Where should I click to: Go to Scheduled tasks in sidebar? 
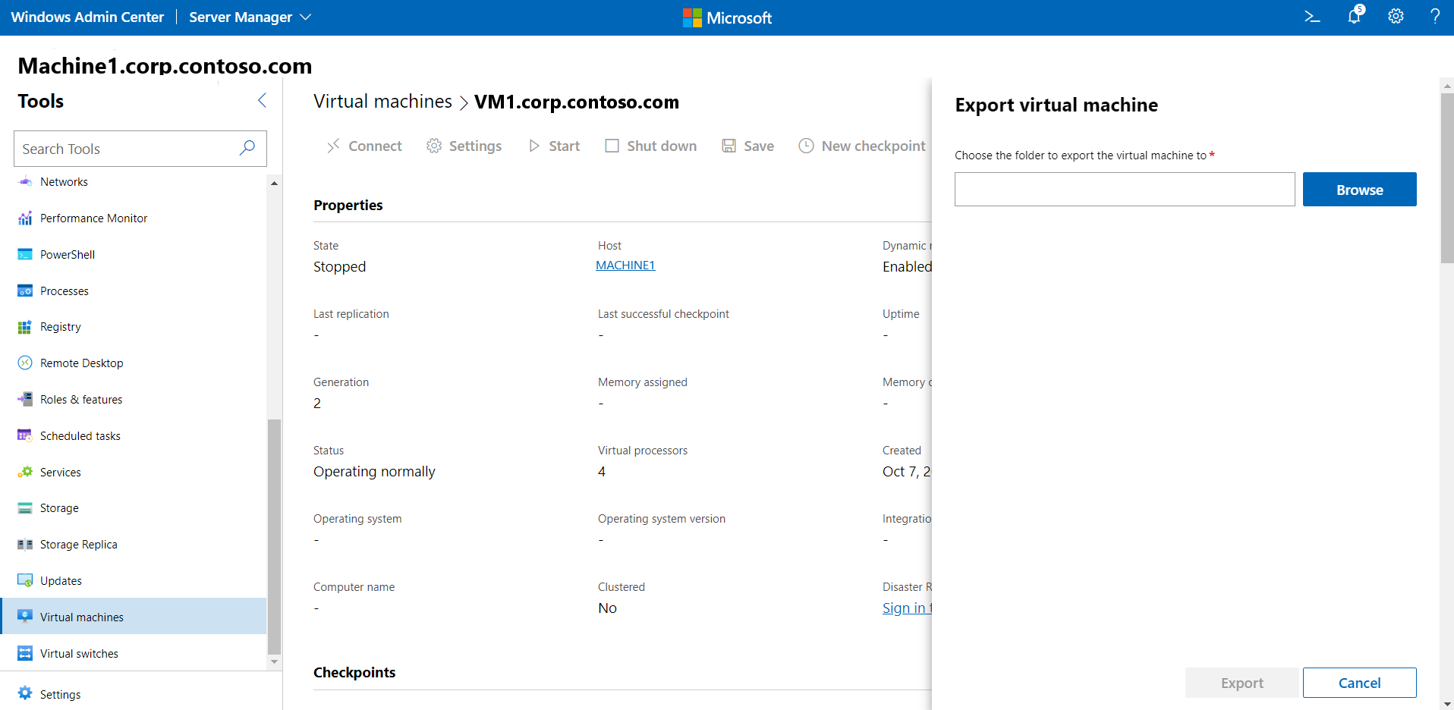(x=80, y=436)
